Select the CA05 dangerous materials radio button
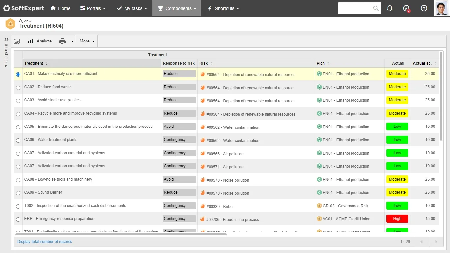Viewport: 450px width, 253px height. tap(18, 127)
